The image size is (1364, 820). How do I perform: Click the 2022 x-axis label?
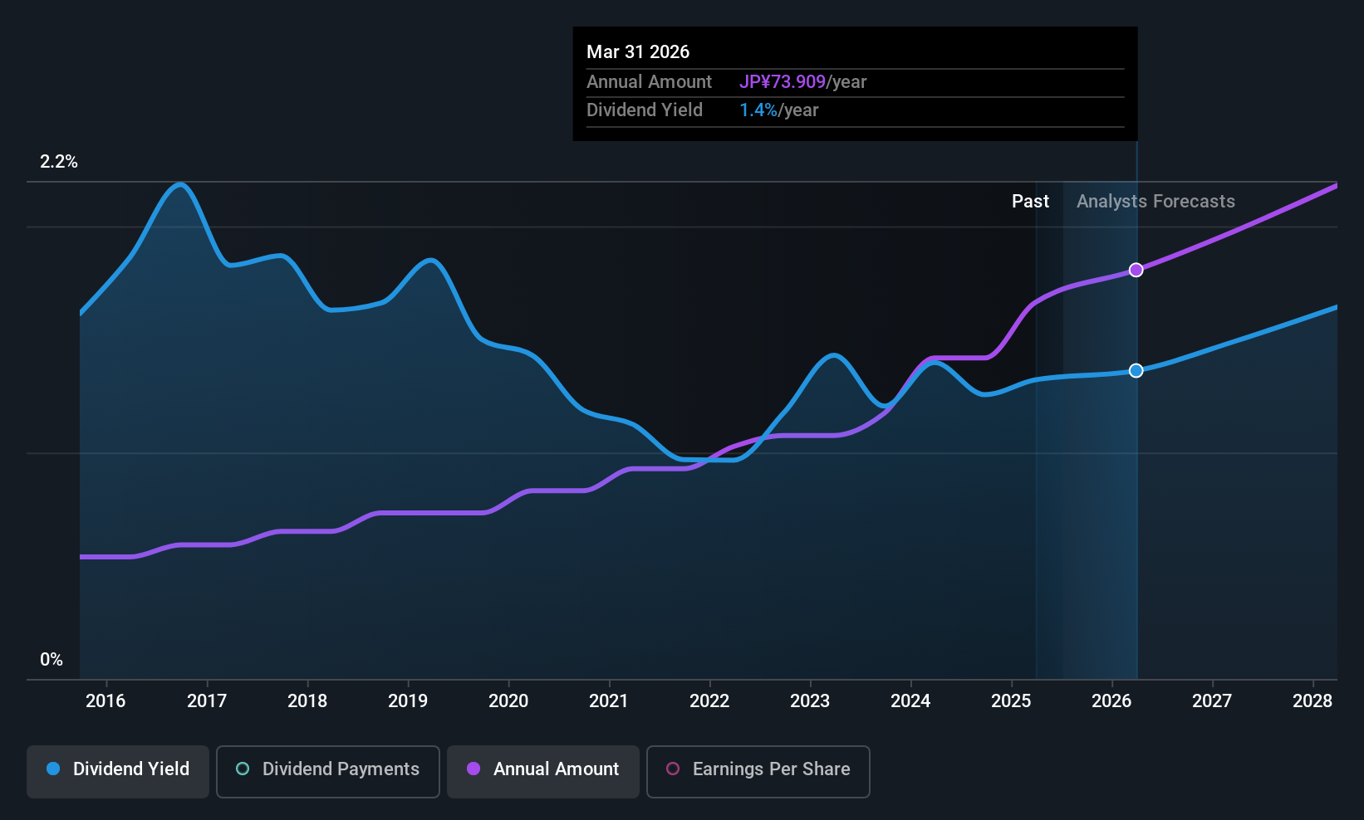pyautogui.click(x=709, y=700)
